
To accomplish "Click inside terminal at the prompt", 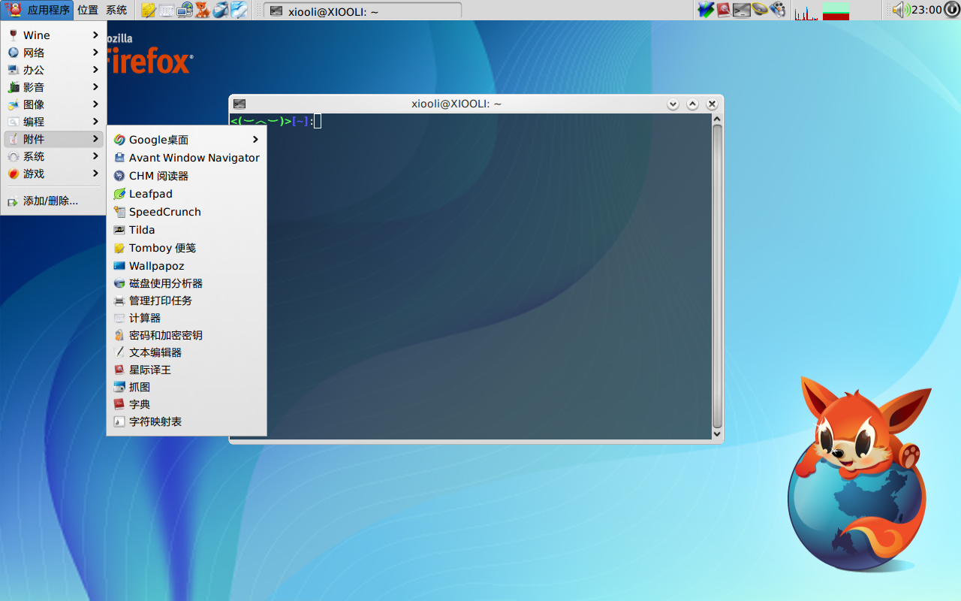I will click(318, 121).
